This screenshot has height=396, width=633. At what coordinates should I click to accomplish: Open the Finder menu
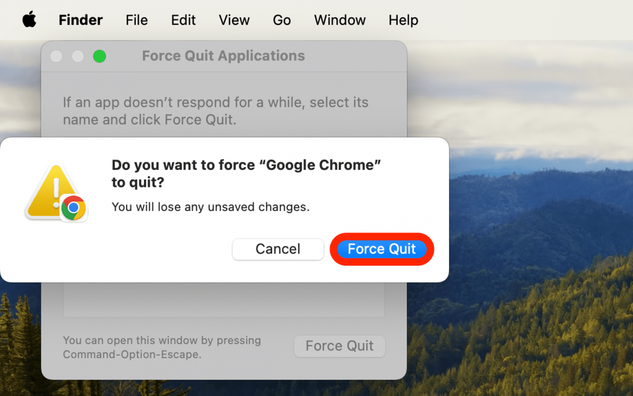pyautogui.click(x=80, y=20)
